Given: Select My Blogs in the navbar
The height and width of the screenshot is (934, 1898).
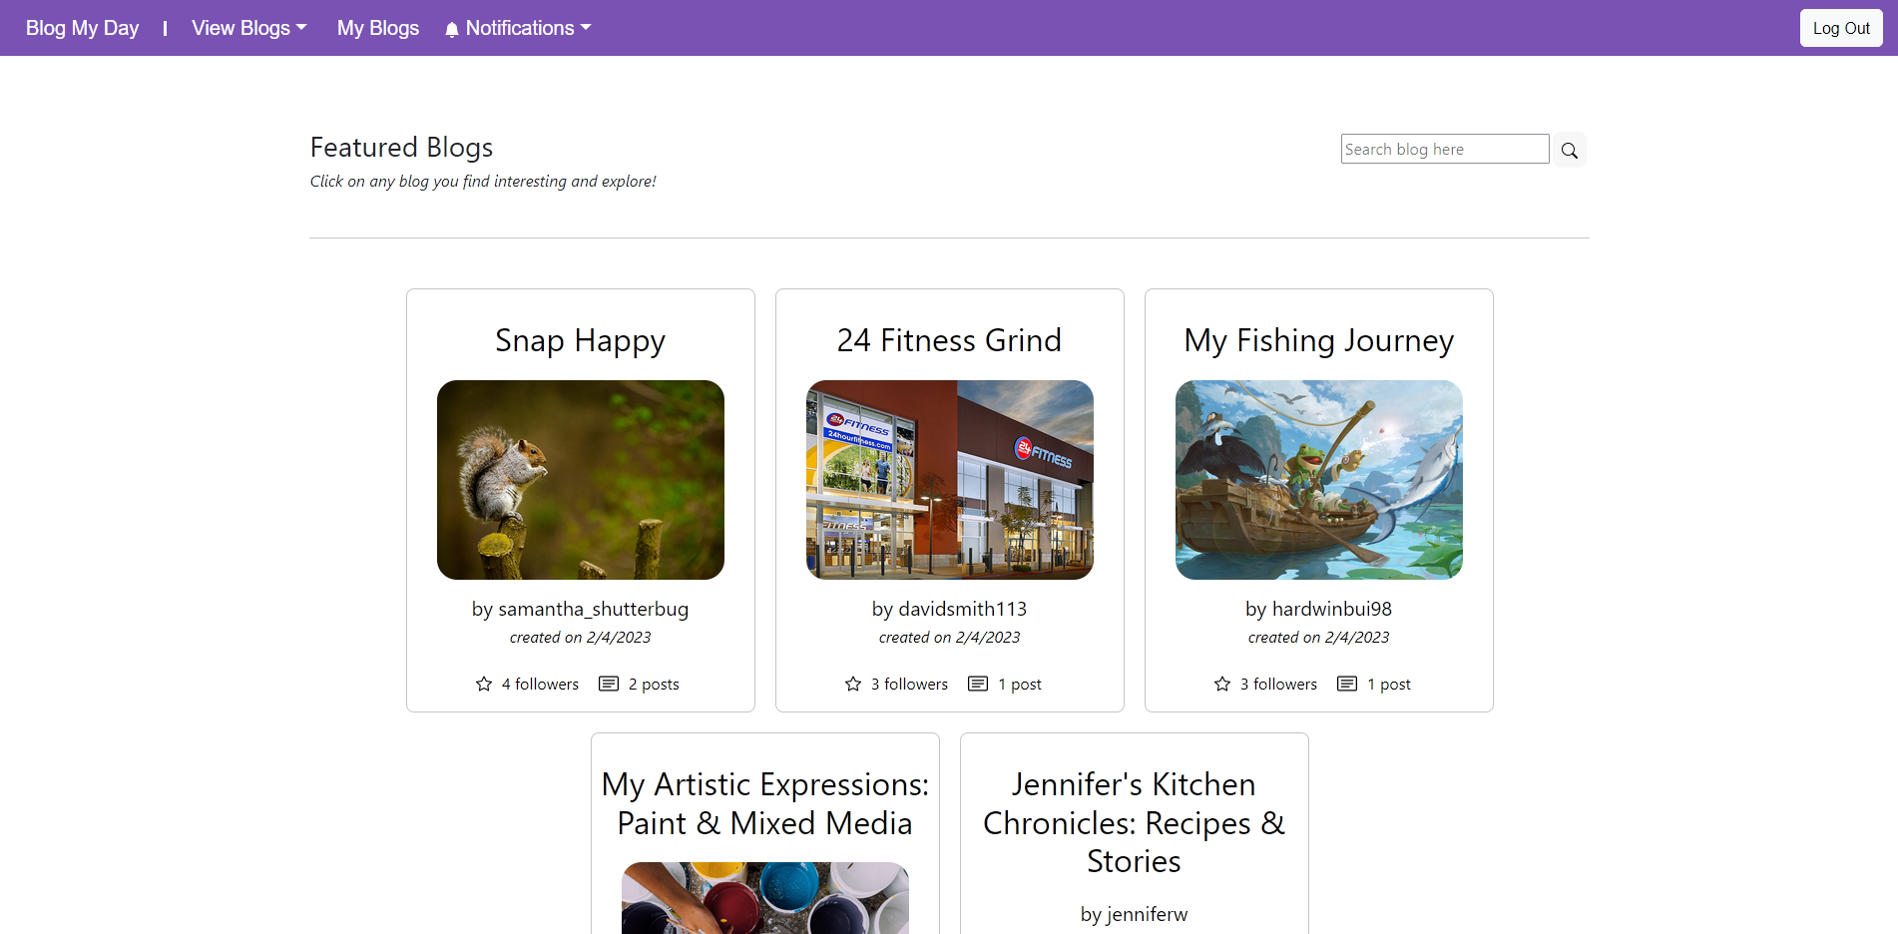Looking at the screenshot, I should tap(378, 28).
